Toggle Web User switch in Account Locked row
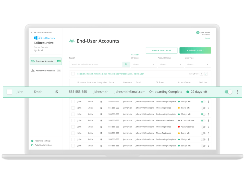 (x=203, y=127)
